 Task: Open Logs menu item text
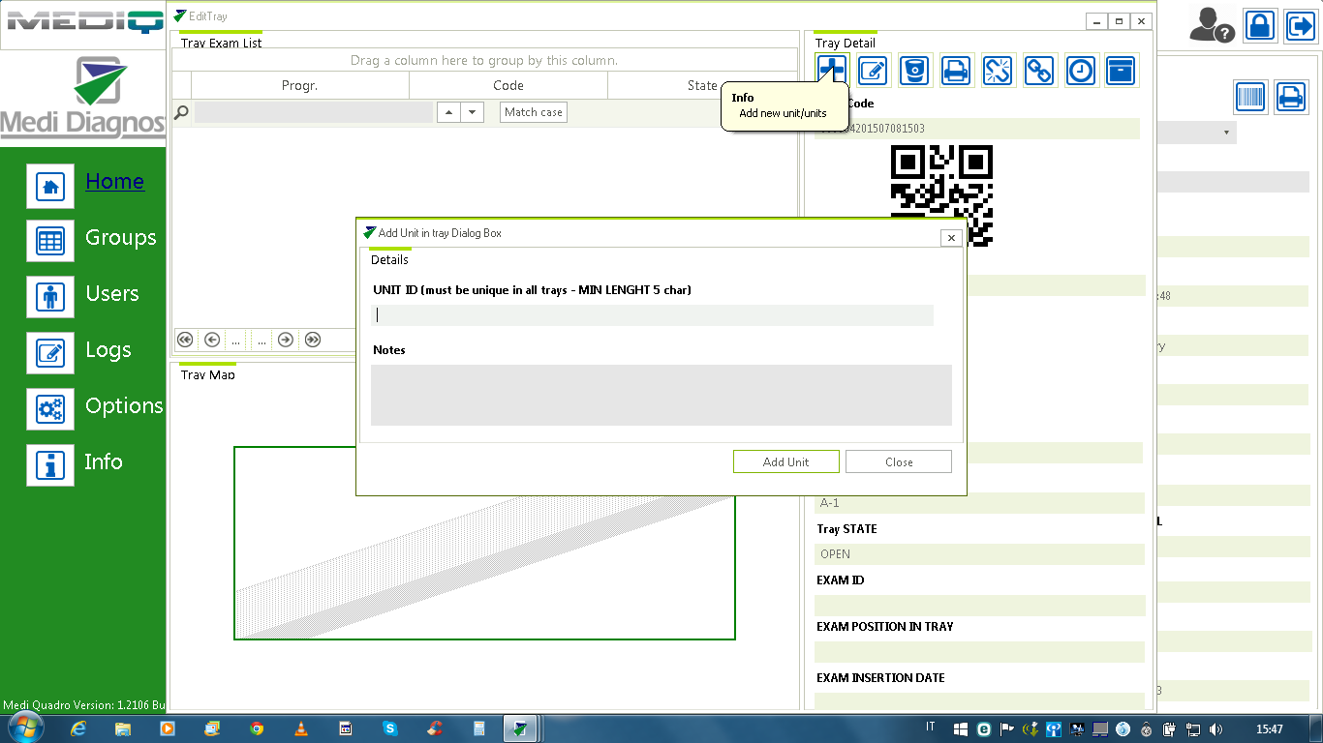(108, 350)
